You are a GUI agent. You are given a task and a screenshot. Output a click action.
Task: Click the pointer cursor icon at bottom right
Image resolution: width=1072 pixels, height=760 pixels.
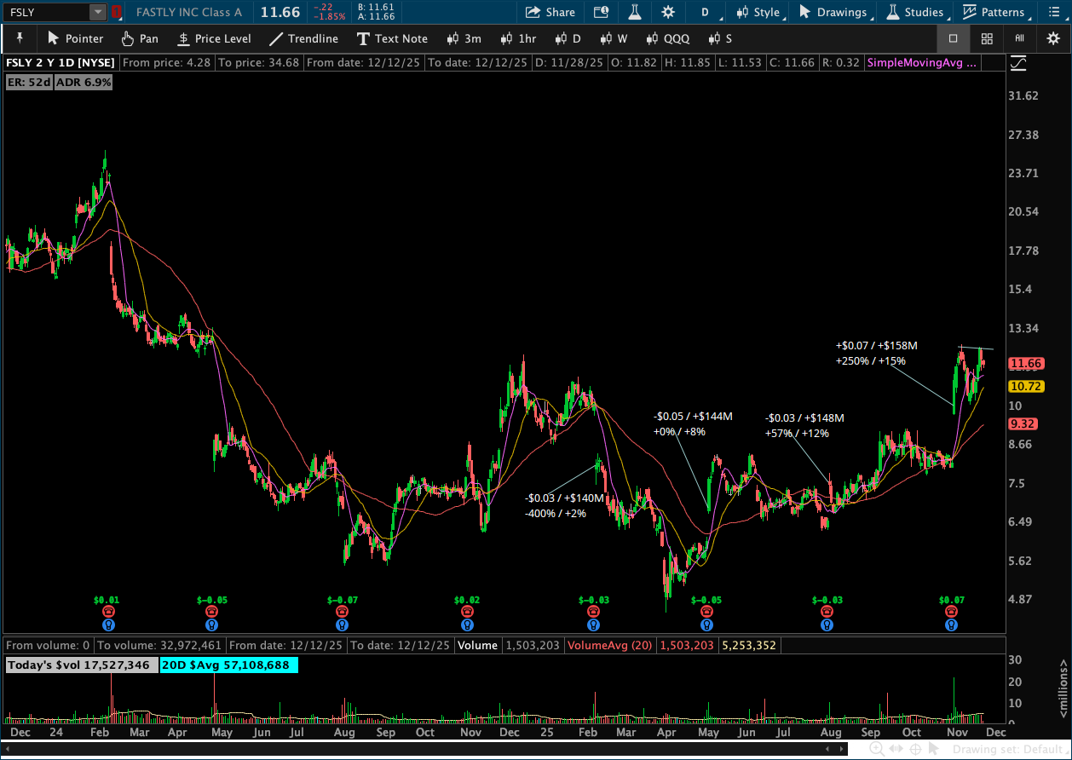pos(935,749)
